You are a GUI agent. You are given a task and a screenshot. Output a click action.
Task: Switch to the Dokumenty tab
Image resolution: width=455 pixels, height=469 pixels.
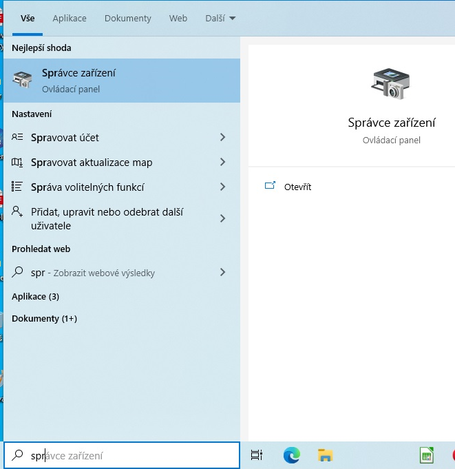pos(127,18)
